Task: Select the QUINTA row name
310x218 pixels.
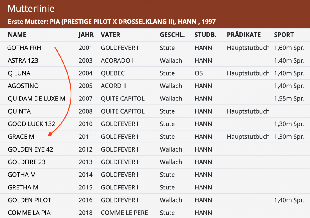Action: coord(19,111)
